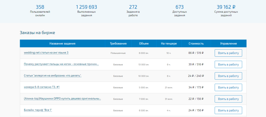Sort by the "Стоимость" column header
The height and width of the screenshot is (117, 266).
[x=196, y=43]
